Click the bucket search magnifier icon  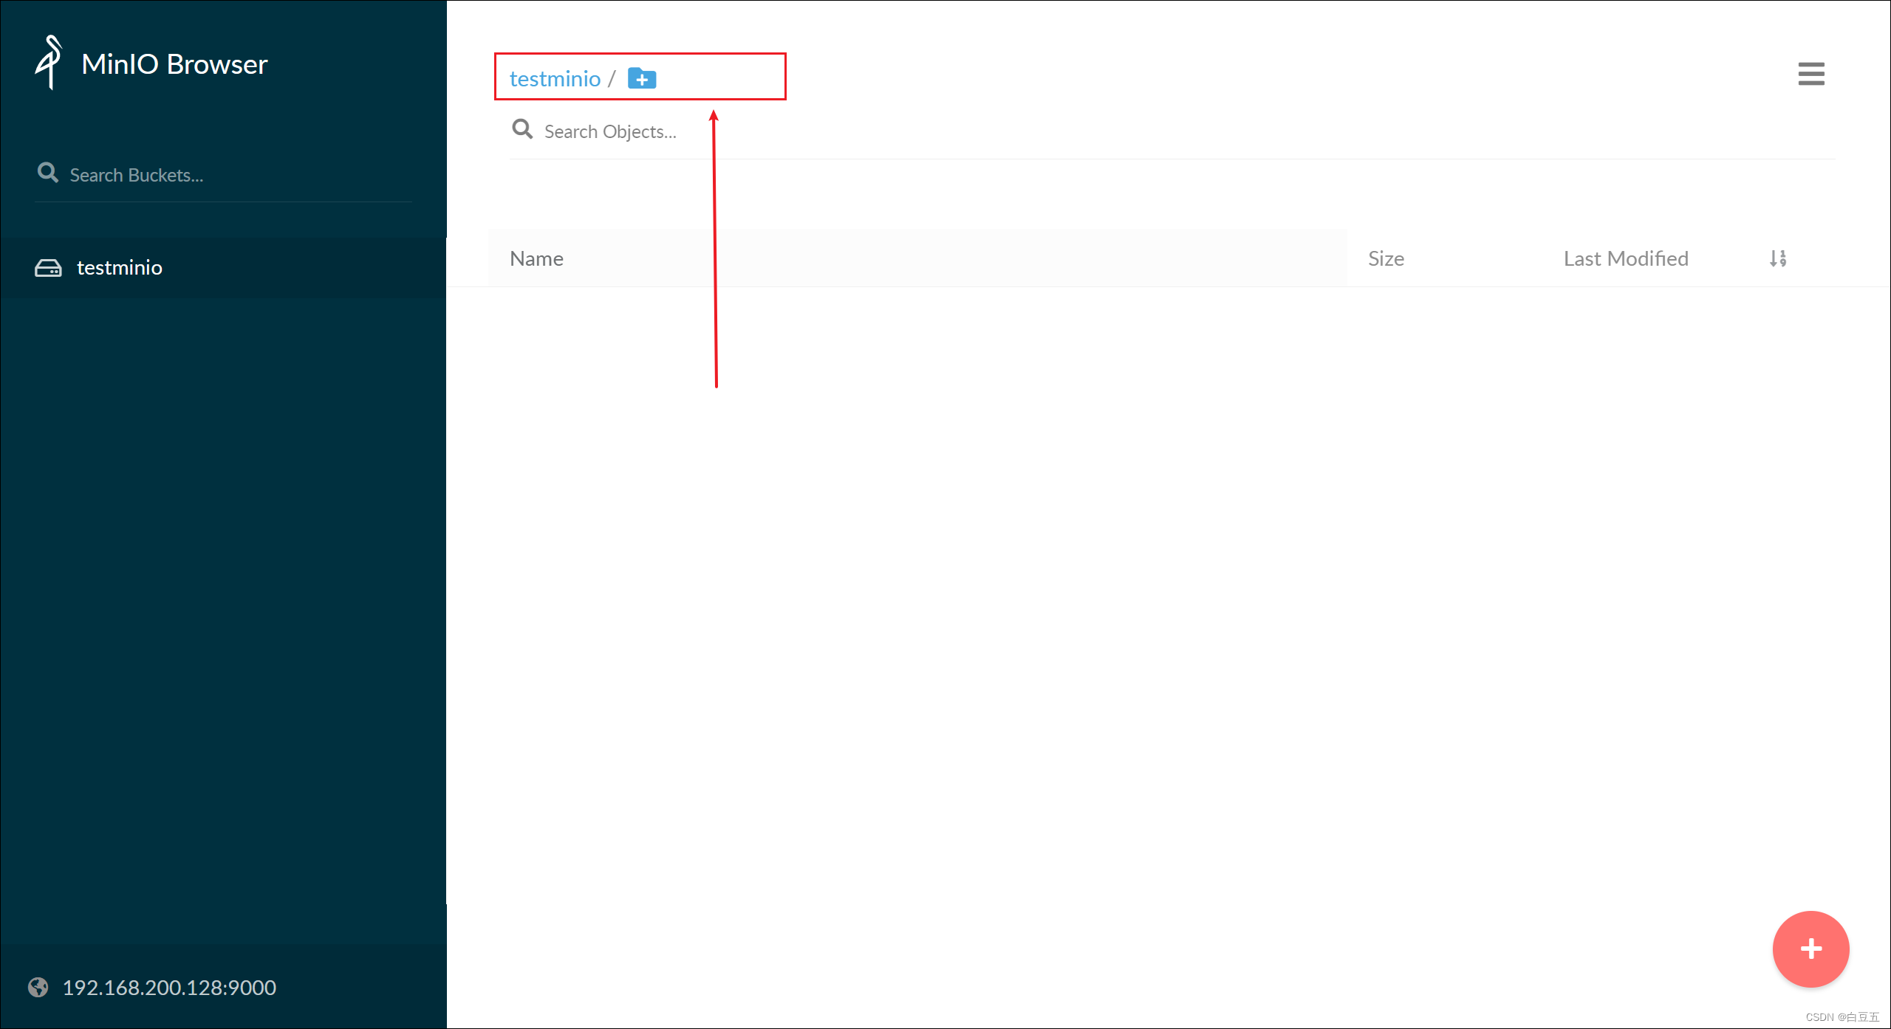click(x=48, y=173)
